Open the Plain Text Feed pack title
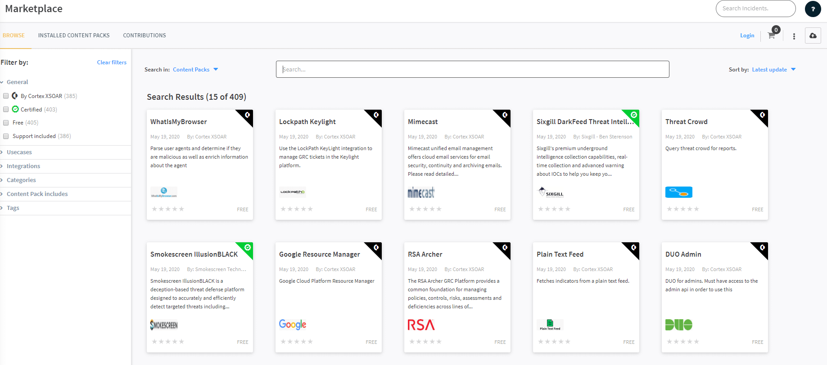The width and height of the screenshot is (827, 365). tap(560, 254)
